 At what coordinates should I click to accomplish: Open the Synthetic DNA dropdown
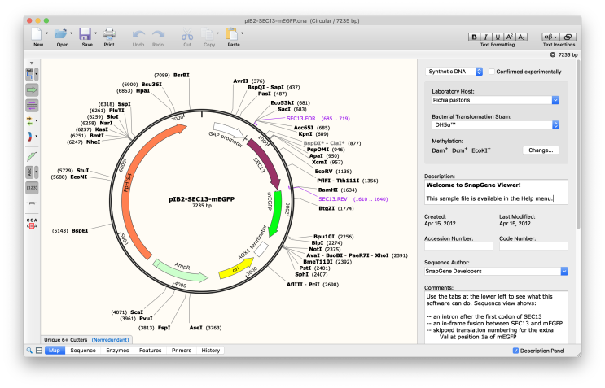click(x=454, y=72)
